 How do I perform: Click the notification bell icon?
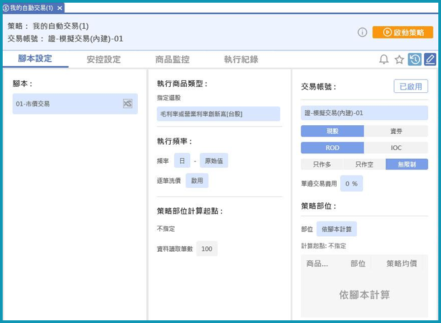tap(384, 60)
